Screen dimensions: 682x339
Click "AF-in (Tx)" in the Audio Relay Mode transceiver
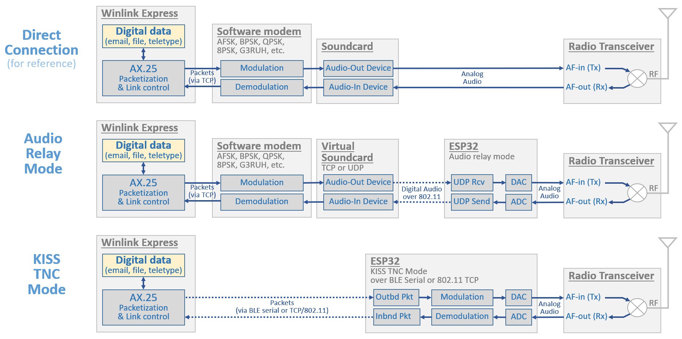tap(583, 182)
